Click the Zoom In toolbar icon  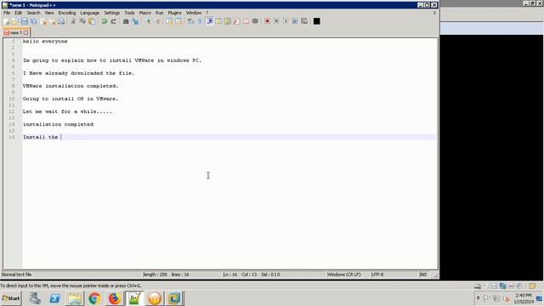(148, 21)
